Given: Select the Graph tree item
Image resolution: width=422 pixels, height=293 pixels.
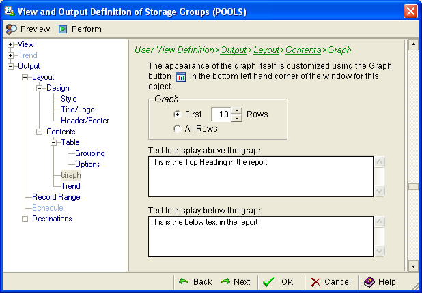Looking at the screenshot, I should pos(70,175).
